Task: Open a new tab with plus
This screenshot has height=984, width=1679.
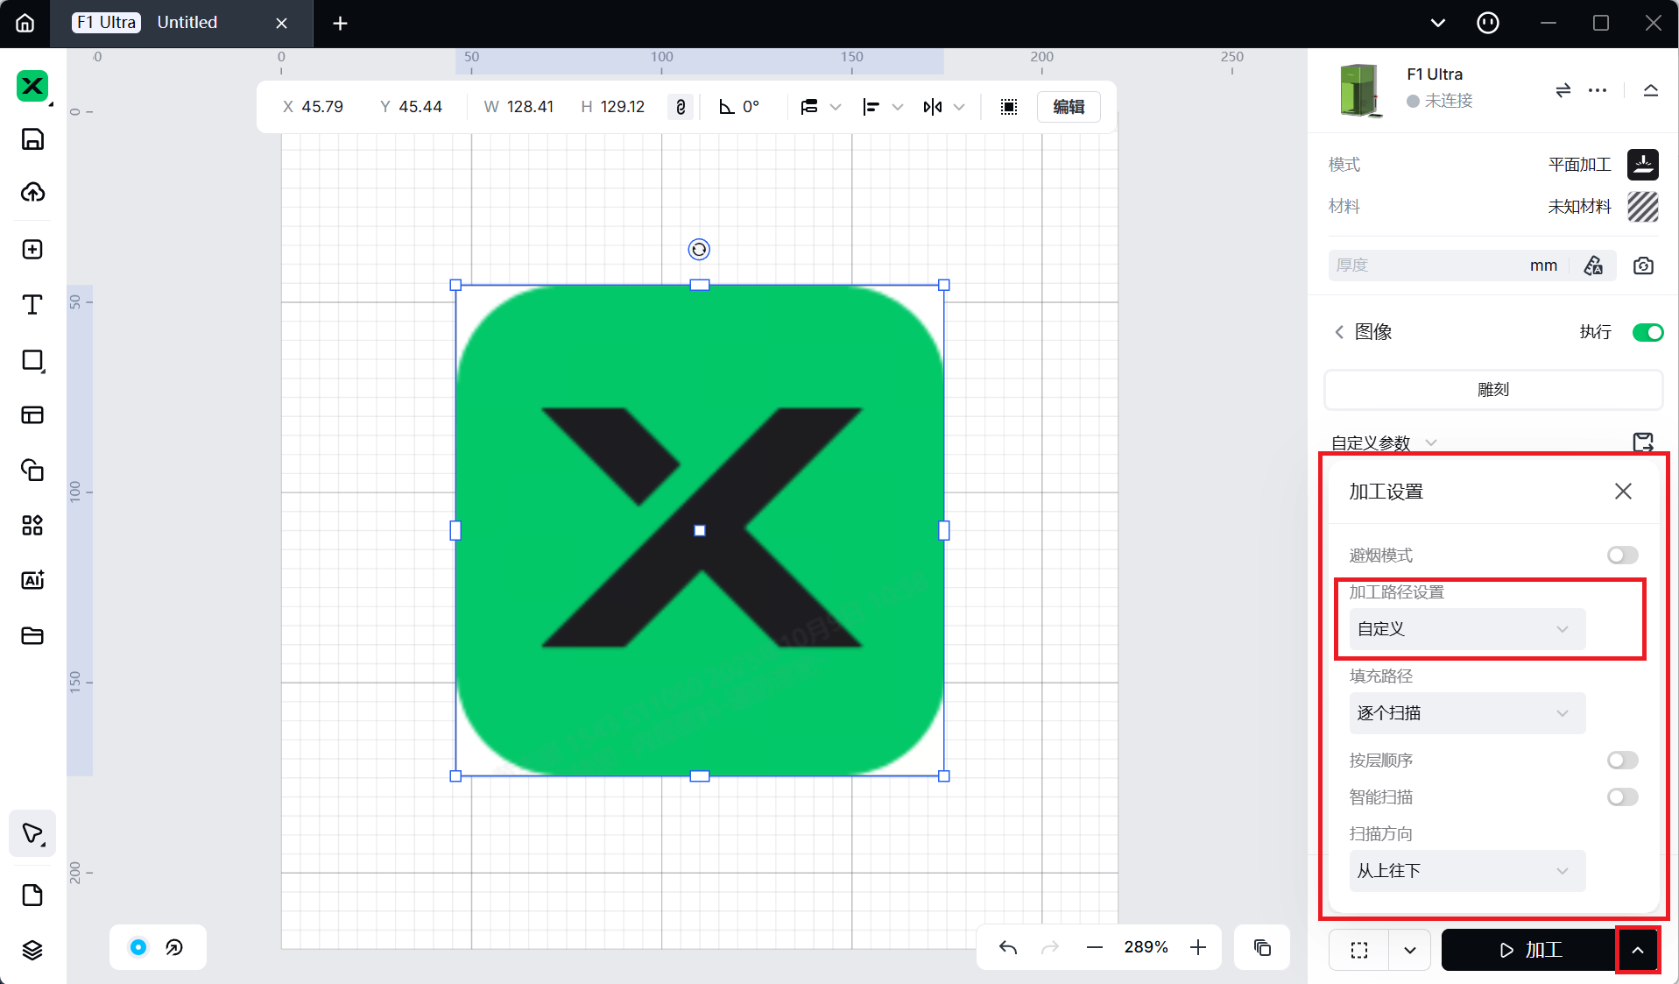Action: [x=341, y=24]
